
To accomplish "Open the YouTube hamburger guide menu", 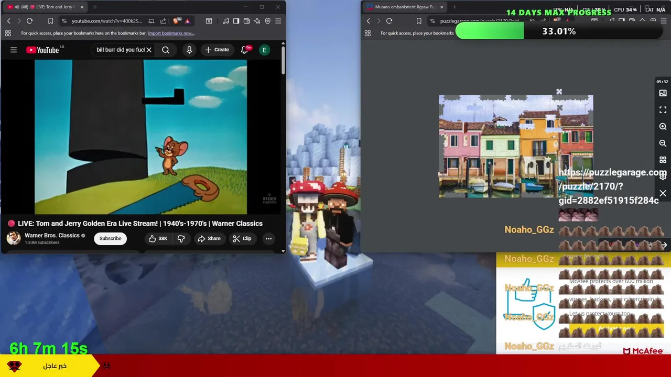I will pyautogui.click(x=14, y=50).
